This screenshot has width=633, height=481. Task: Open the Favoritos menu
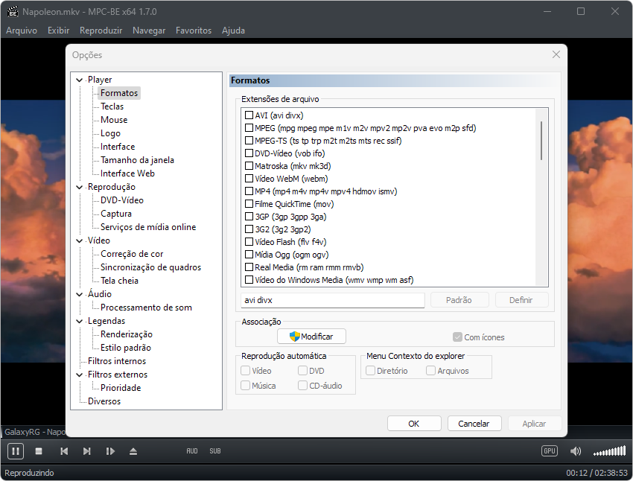click(194, 31)
